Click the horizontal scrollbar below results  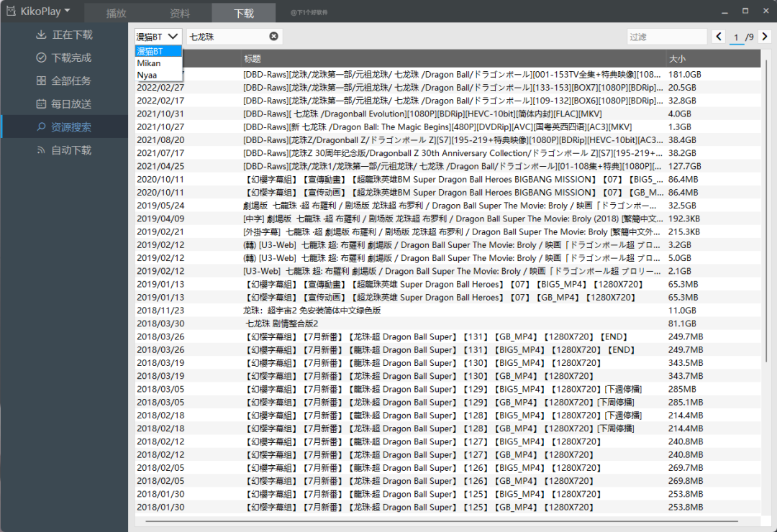(440, 520)
